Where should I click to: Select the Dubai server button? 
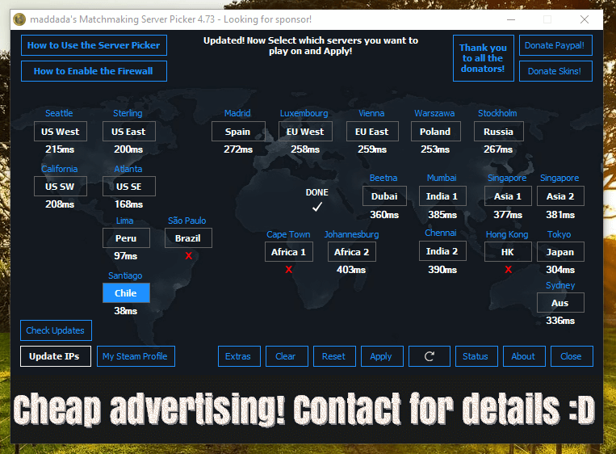(384, 196)
